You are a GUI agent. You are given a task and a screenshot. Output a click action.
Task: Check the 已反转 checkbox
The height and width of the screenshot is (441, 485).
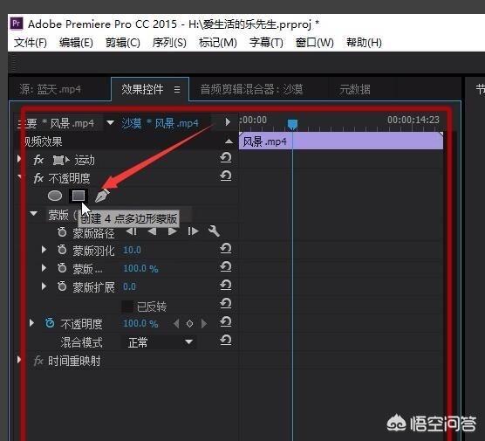click(127, 307)
